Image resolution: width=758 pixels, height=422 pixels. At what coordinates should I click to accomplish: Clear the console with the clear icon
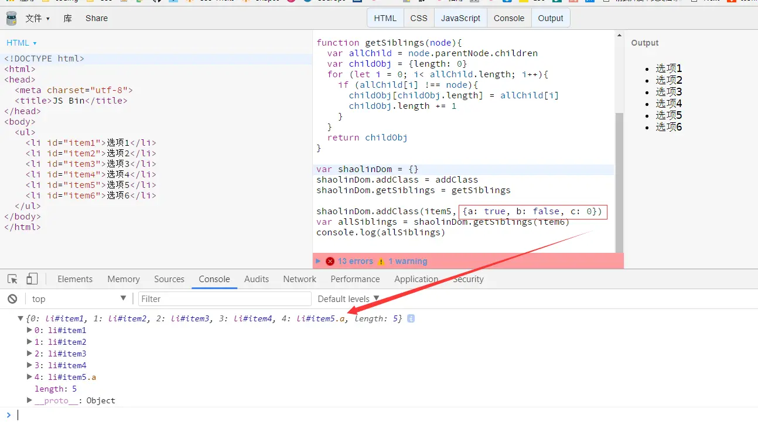[12, 299]
